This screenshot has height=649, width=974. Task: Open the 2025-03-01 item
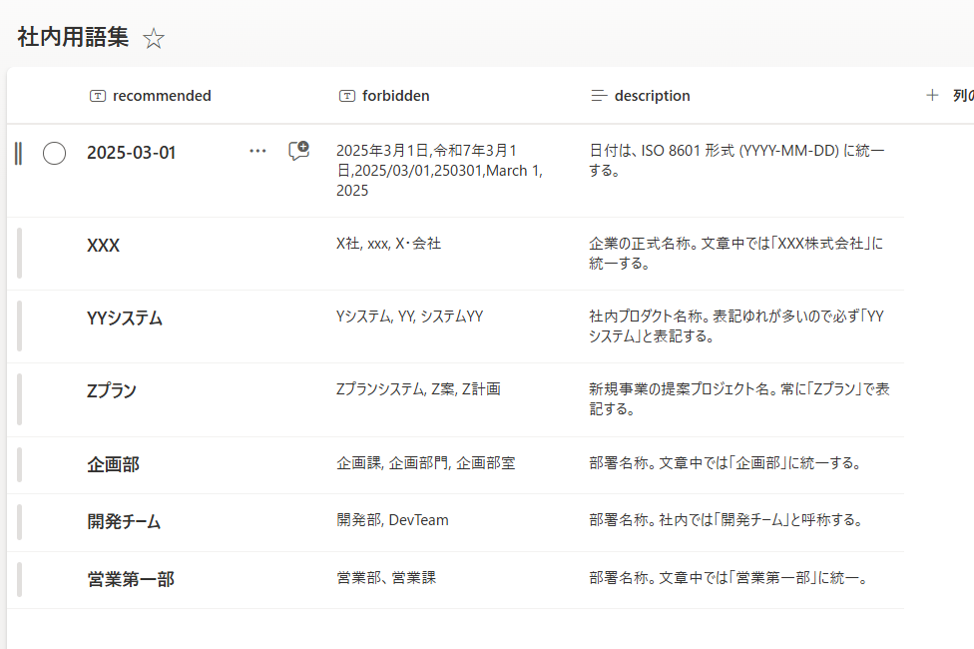click(131, 153)
